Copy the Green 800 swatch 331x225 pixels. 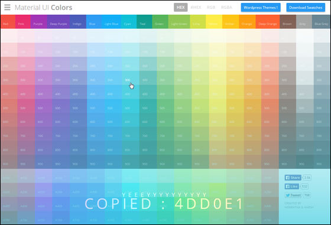[x=165, y=148]
